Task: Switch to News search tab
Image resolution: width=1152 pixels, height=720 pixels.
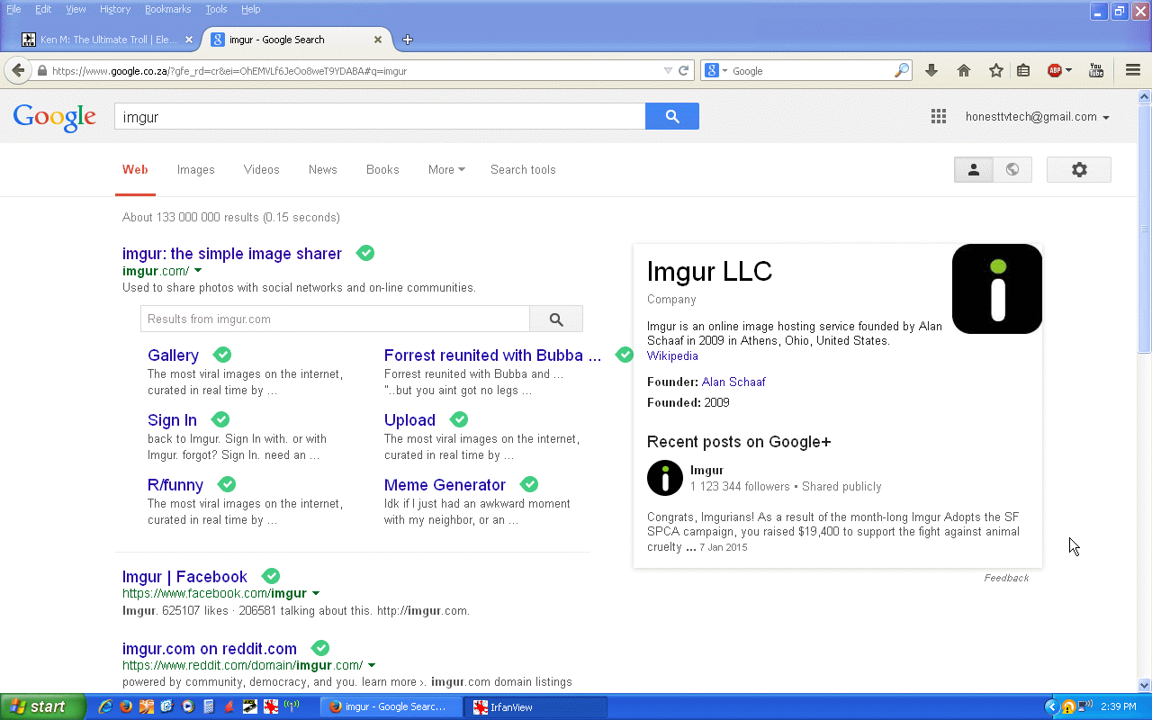Action: (323, 169)
